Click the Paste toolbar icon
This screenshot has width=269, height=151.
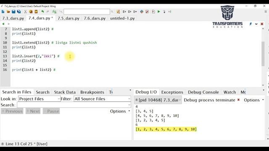tap(36, 12)
